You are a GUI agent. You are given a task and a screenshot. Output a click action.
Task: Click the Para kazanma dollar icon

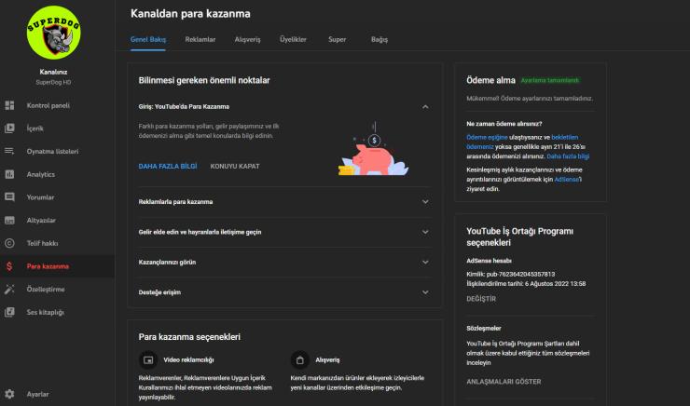[9, 266]
